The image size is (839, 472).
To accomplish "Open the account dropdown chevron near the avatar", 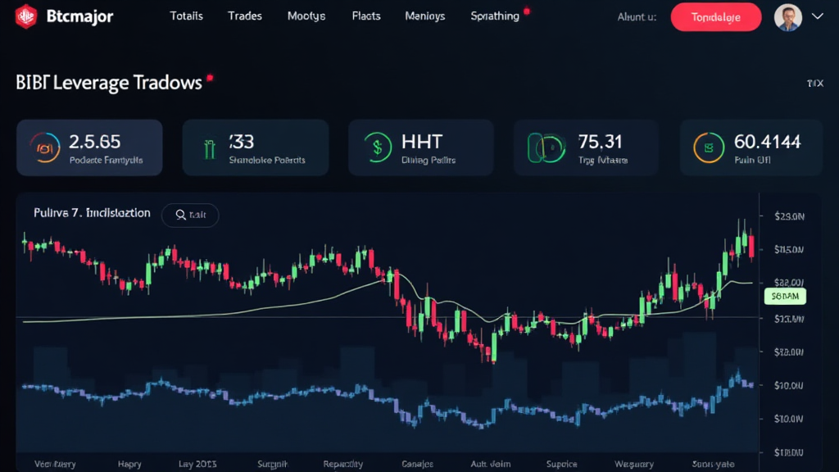I will point(816,16).
